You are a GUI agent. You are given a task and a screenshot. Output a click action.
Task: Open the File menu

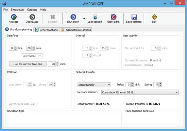pyautogui.click(x=5, y=10)
